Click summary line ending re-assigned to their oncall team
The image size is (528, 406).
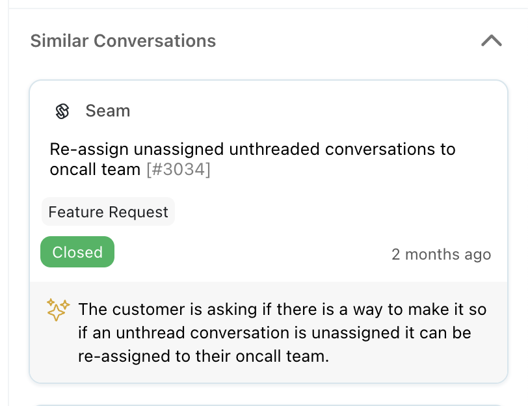(x=204, y=356)
